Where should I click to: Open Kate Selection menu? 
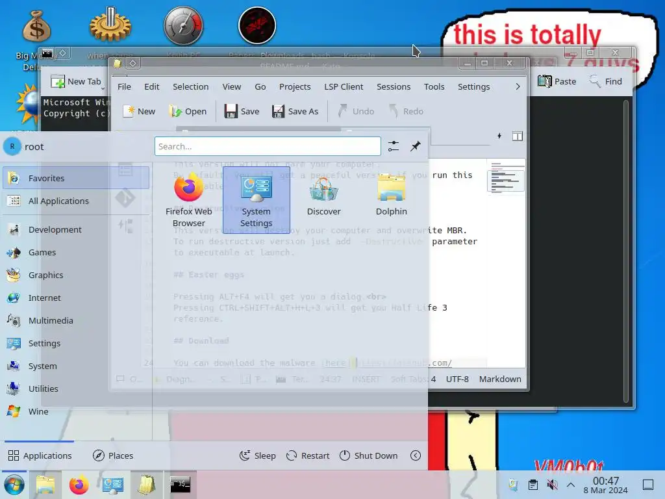point(190,86)
